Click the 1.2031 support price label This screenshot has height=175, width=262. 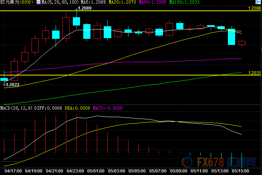pos(254,73)
